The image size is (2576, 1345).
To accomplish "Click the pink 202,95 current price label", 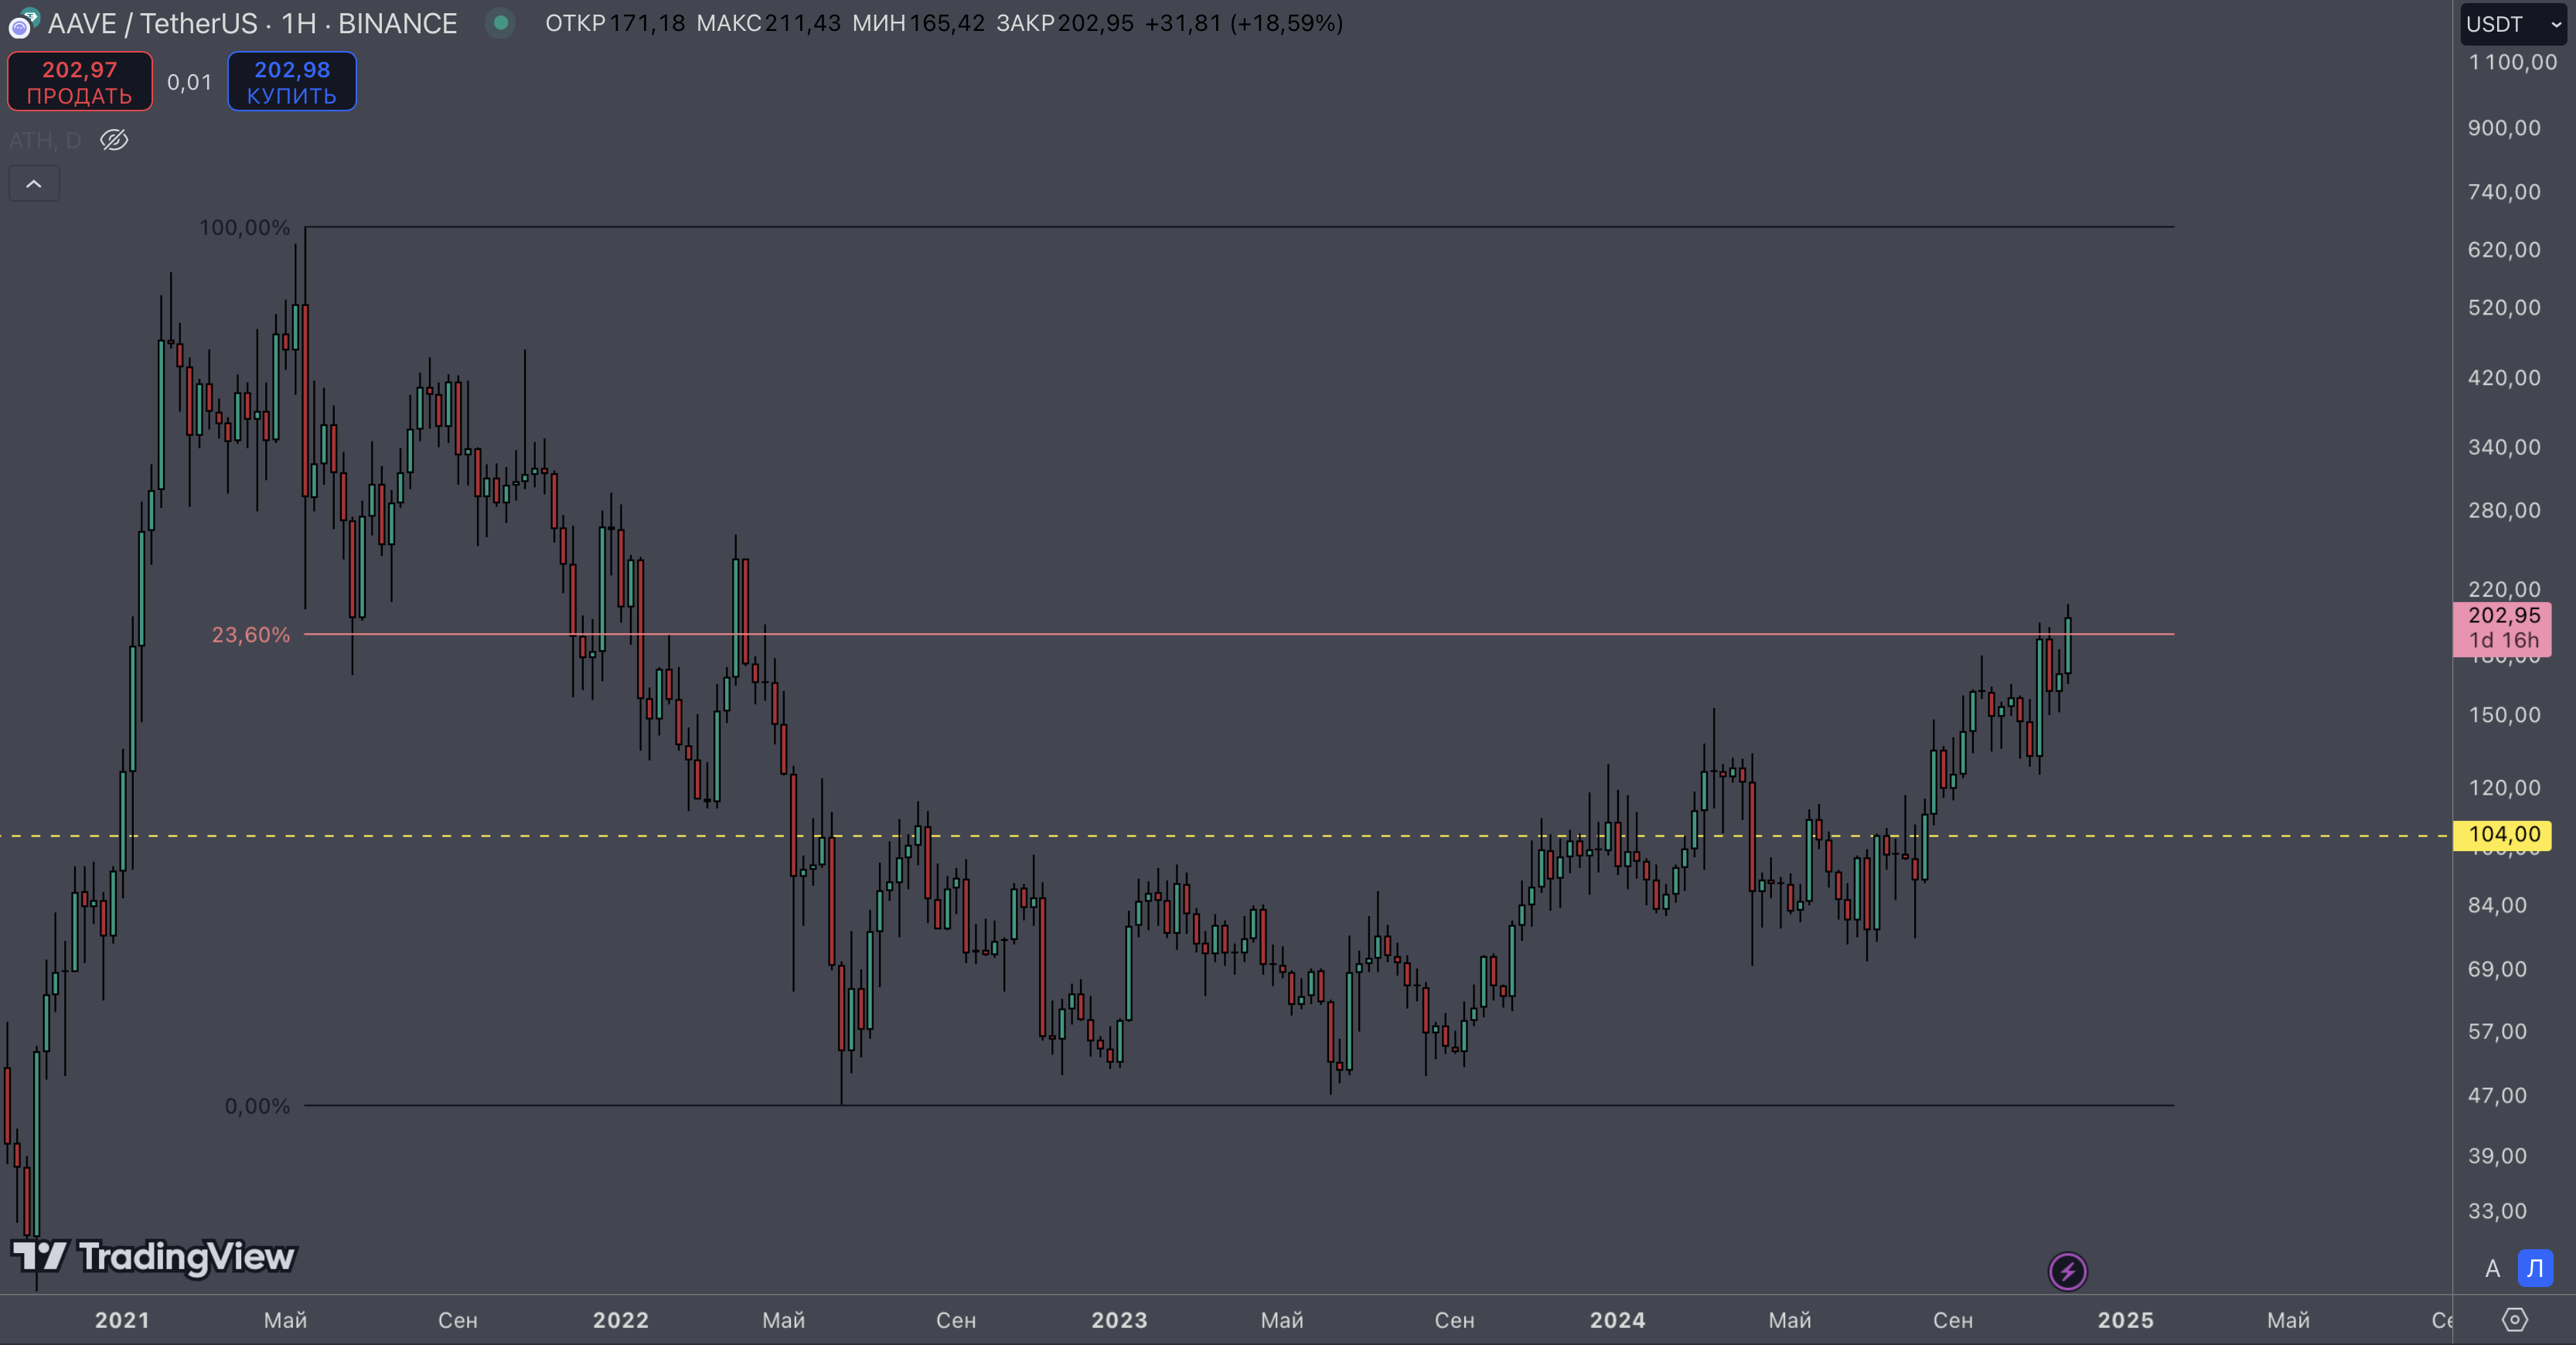I will [x=2502, y=627].
